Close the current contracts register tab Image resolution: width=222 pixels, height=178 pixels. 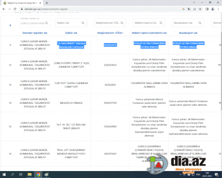click(x=40, y=3)
